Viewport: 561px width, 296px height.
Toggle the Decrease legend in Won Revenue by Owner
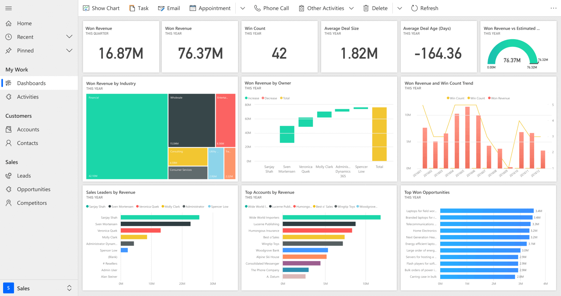[x=269, y=98]
